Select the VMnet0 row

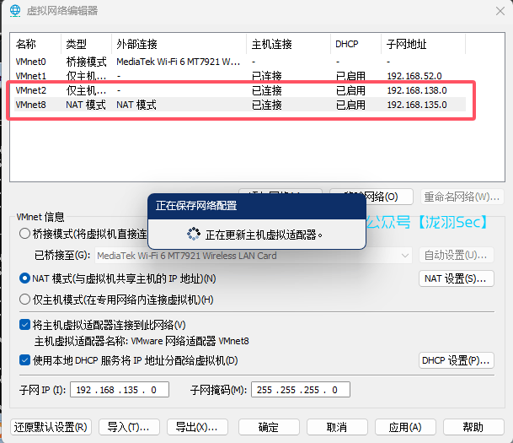click(240, 62)
